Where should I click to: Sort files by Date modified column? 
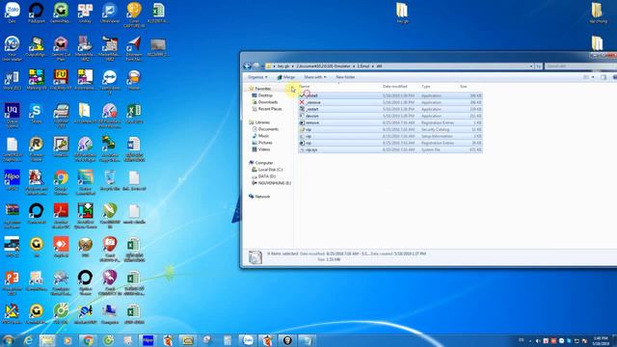(x=395, y=86)
